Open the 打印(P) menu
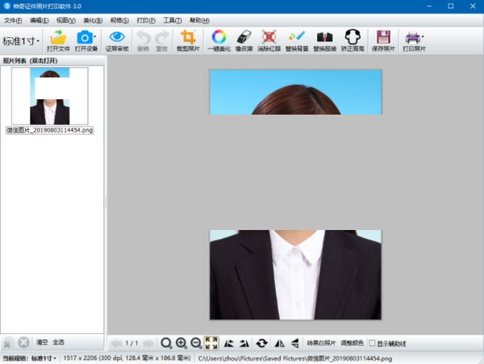This screenshot has width=484, height=364. click(146, 19)
